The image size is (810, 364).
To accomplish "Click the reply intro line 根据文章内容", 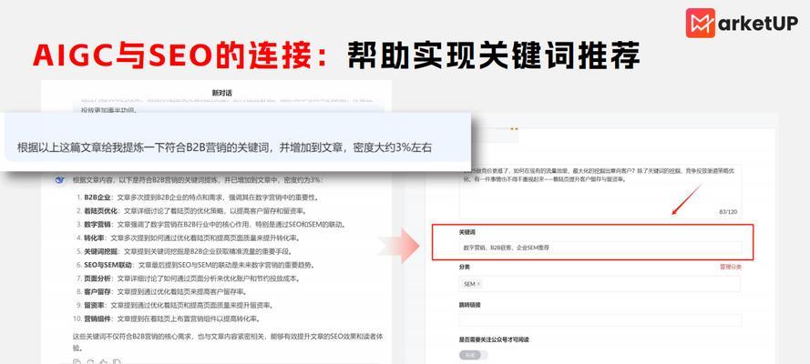I will point(198,180).
